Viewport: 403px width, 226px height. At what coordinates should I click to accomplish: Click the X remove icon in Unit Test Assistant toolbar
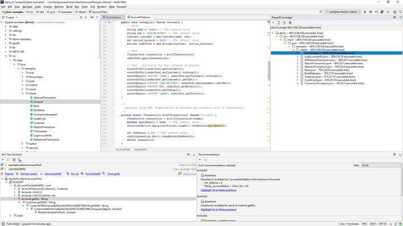point(14,160)
